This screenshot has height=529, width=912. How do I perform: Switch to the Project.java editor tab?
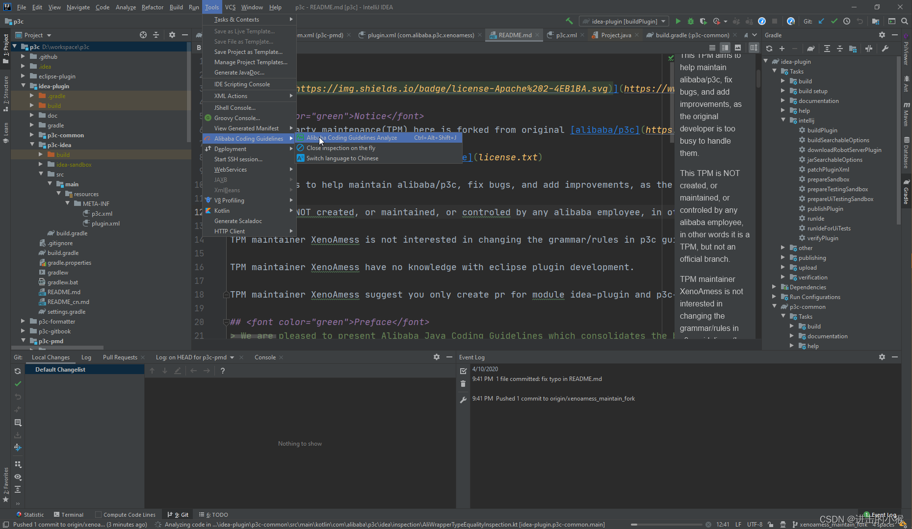pyautogui.click(x=616, y=35)
